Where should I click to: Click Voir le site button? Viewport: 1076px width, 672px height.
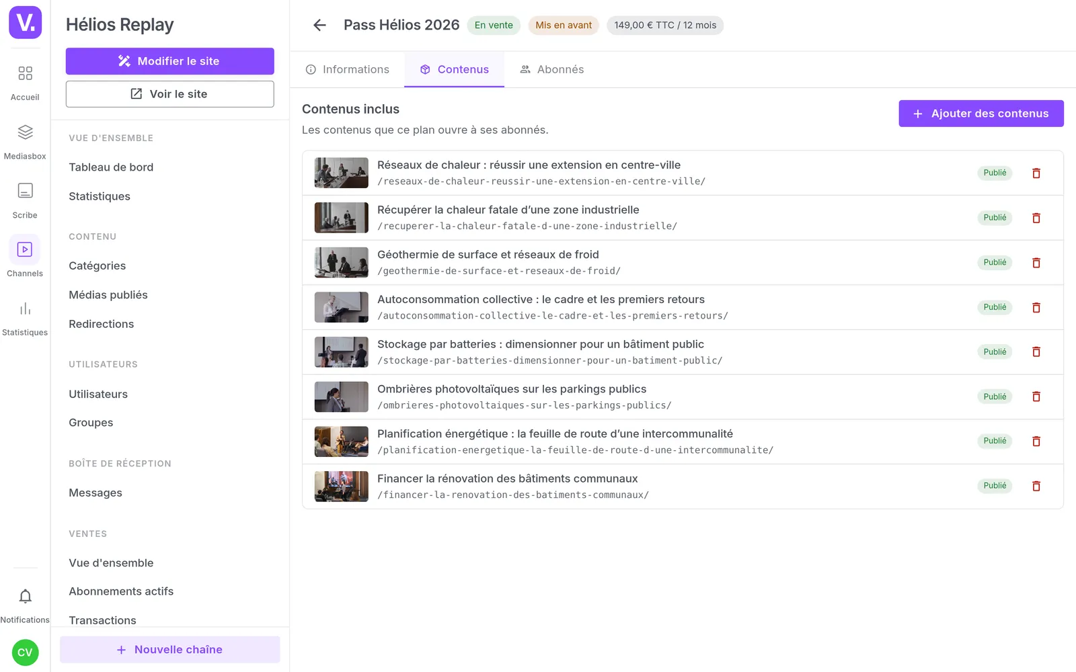[169, 94]
